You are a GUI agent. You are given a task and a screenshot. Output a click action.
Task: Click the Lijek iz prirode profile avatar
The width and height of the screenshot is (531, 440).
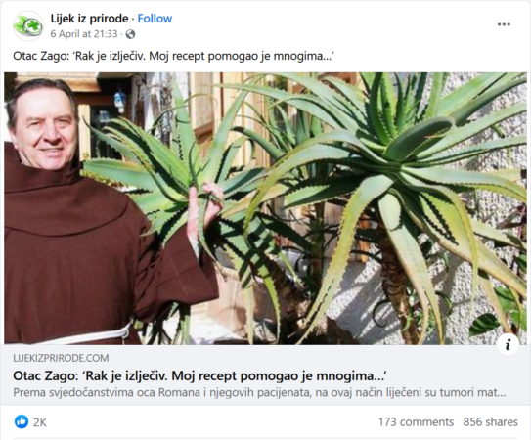28,25
